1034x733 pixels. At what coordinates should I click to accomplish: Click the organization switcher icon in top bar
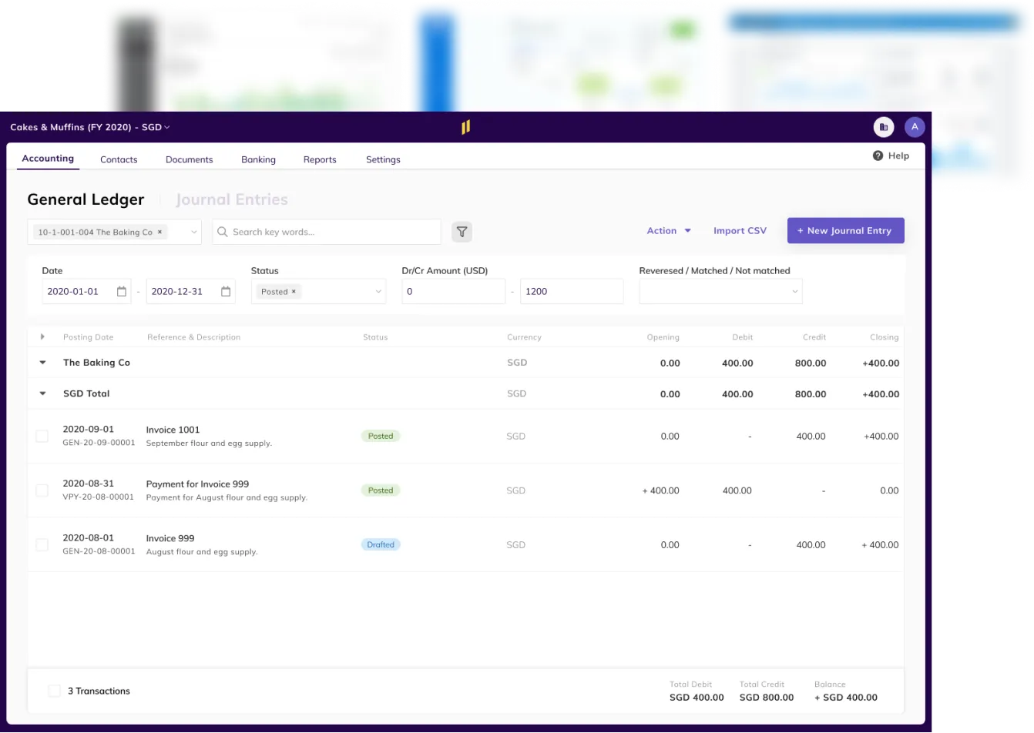(x=883, y=126)
